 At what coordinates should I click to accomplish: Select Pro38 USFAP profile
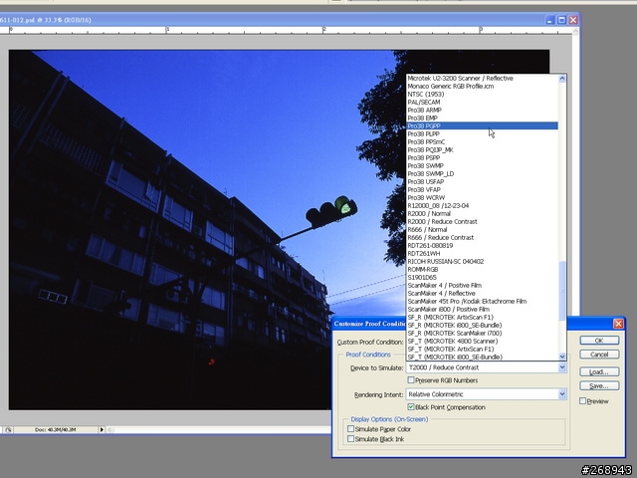[x=482, y=181]
